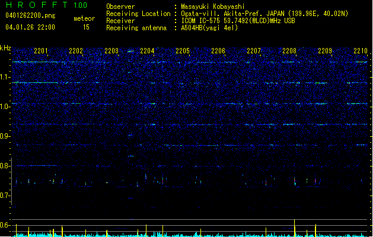This screenshot has width=373, height=237.
Task: Click the 2210 time marker
Action: click(361, 50)
